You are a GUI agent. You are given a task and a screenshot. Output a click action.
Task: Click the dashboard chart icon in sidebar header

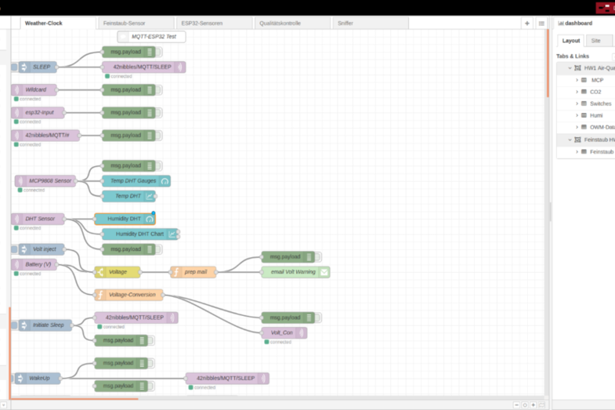[561, 24]
